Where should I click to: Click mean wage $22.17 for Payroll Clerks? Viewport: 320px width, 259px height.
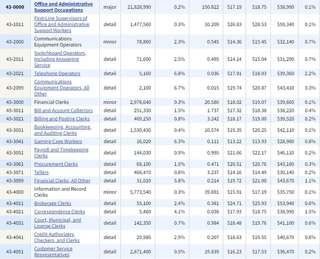click(x=259, y=153)
